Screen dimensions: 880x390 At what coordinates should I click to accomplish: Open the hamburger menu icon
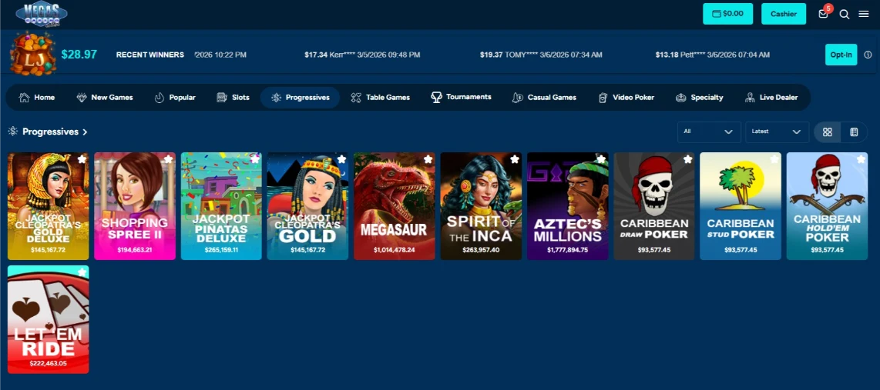coord(864,14)
